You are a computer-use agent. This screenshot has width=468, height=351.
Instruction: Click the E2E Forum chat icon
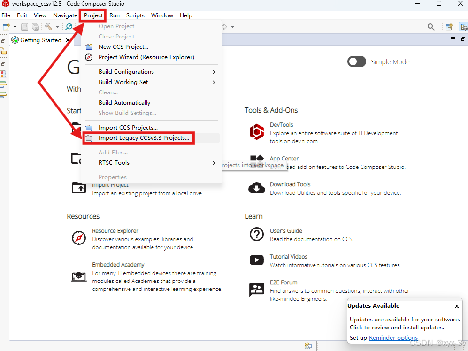pyautogui.click(x=257, y=290)
